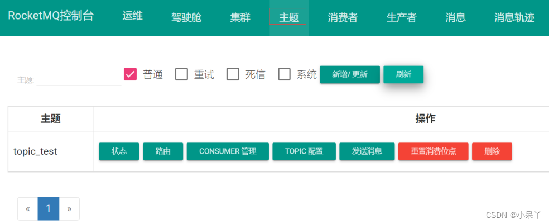The width and height of the screenshot is (549, 224).
Task: Click the red 删除 delete button
Action: (492, 151)
